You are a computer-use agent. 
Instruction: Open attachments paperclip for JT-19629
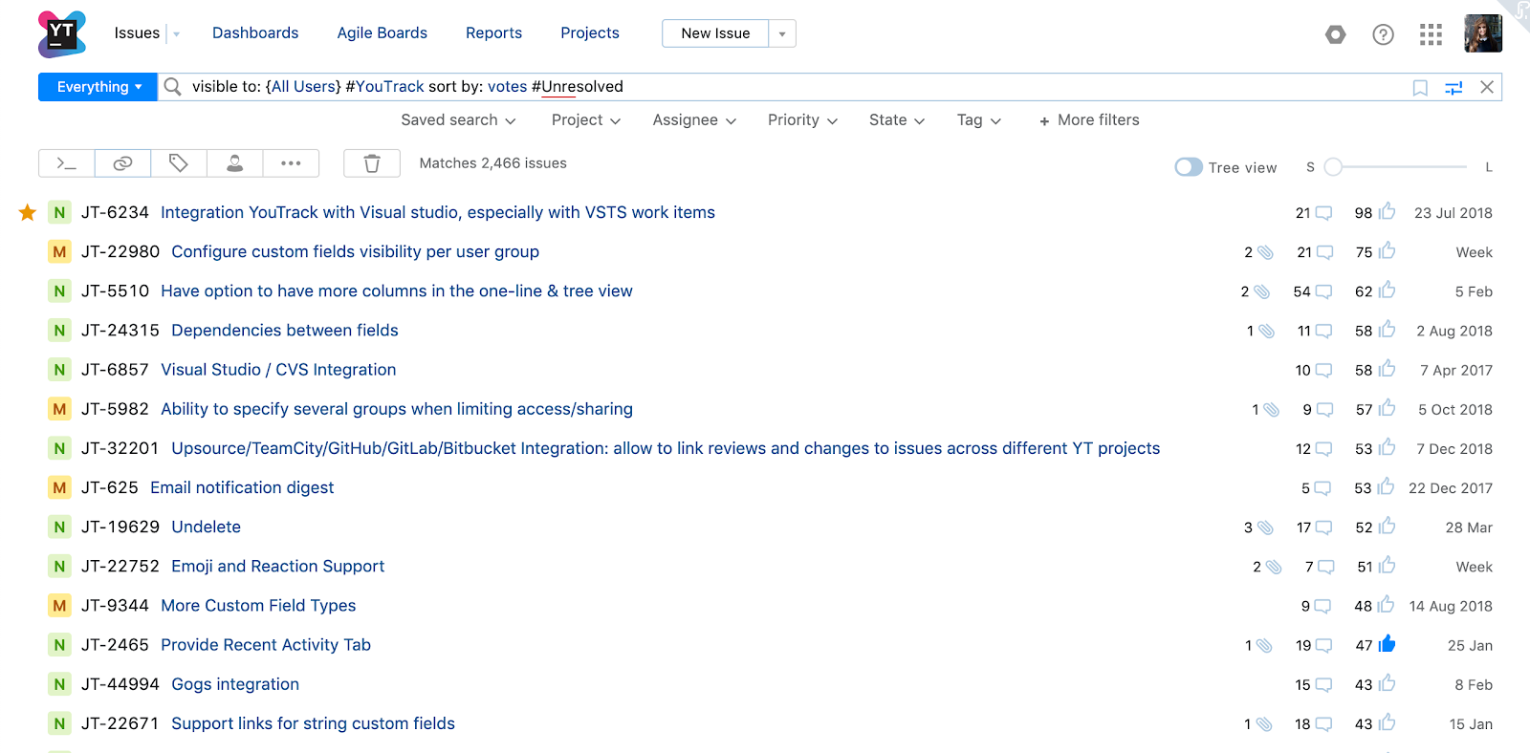click(1265, 527)
